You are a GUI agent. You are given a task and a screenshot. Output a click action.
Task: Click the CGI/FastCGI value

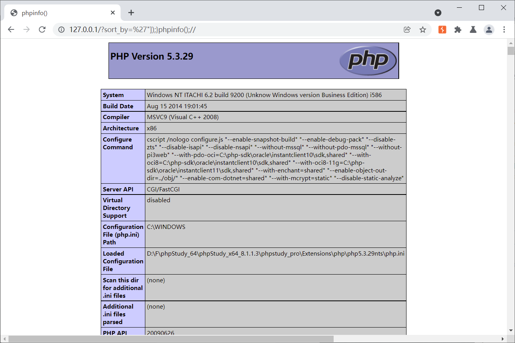(x=163, y=189)
